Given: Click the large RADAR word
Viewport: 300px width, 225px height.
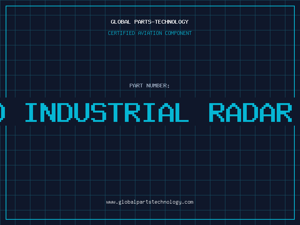Looking at the screenshot, I should coord(250,112).
